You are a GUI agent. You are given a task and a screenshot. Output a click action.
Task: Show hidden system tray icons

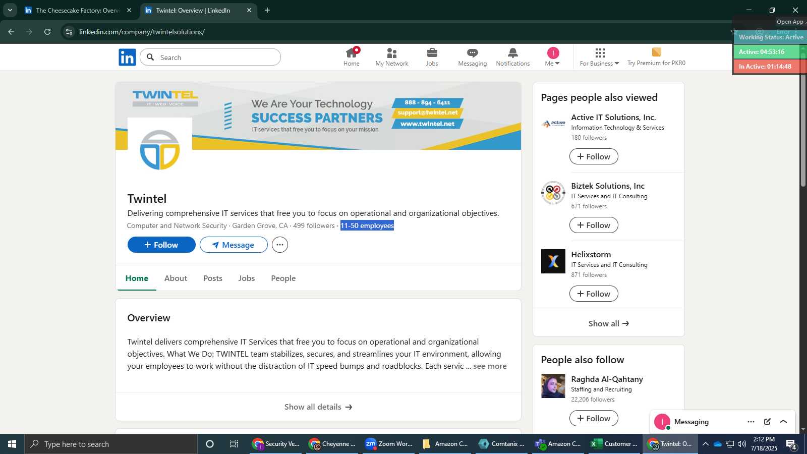(705, 444)
